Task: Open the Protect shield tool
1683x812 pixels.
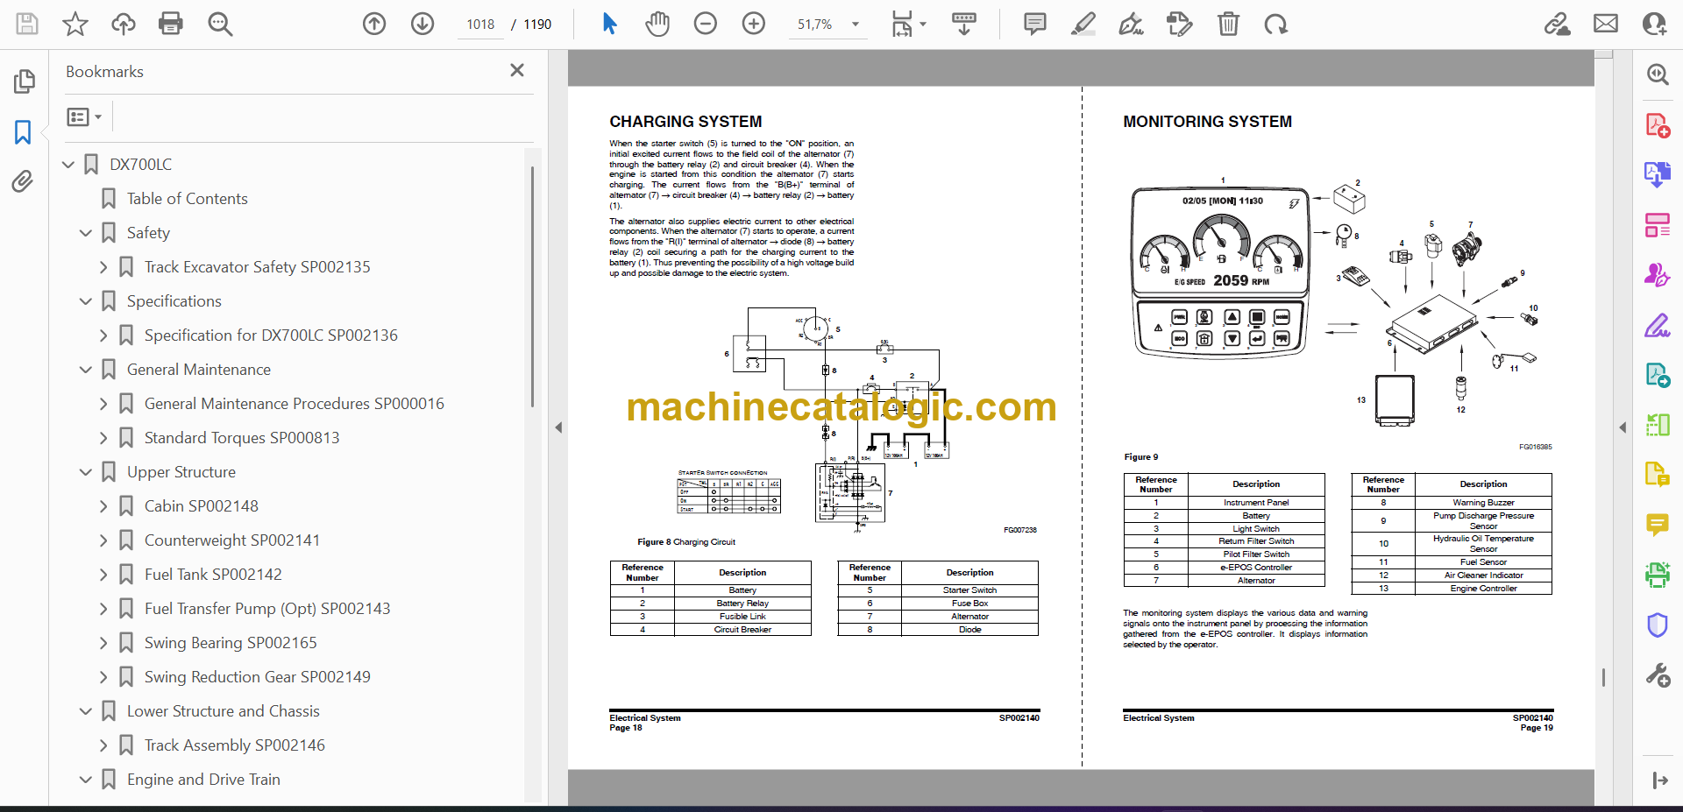Action: click(1657, 625)
